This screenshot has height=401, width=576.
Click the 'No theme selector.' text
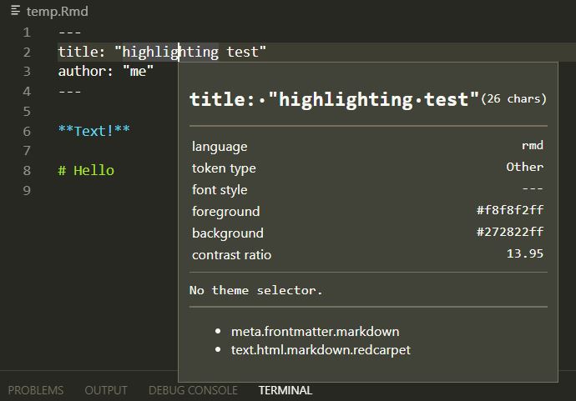256,290
